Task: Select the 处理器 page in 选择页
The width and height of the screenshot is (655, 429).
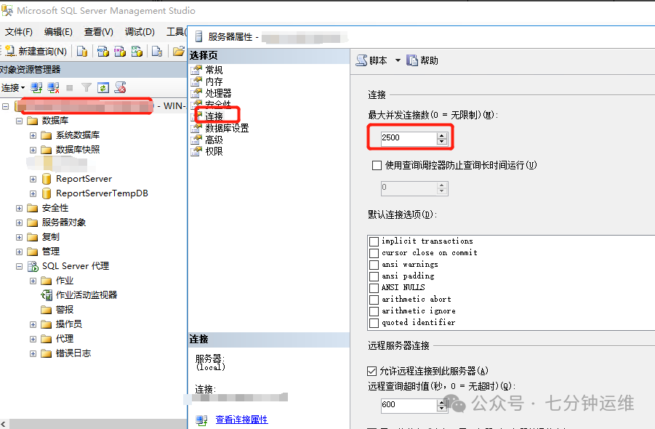Action: [218, 93]
